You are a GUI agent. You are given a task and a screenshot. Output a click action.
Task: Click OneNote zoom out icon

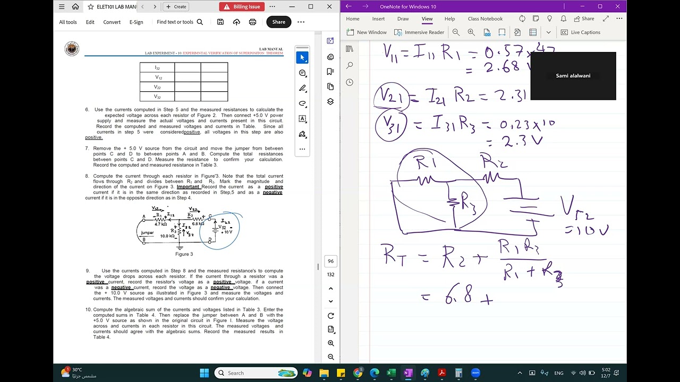456,32
